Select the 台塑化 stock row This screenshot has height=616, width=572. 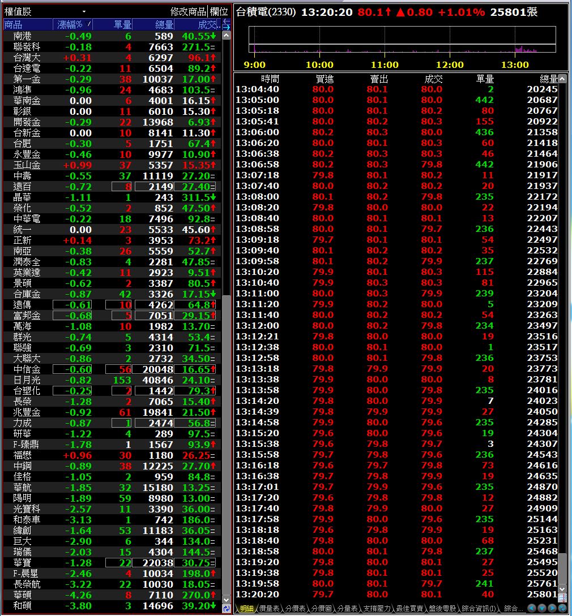112,390
